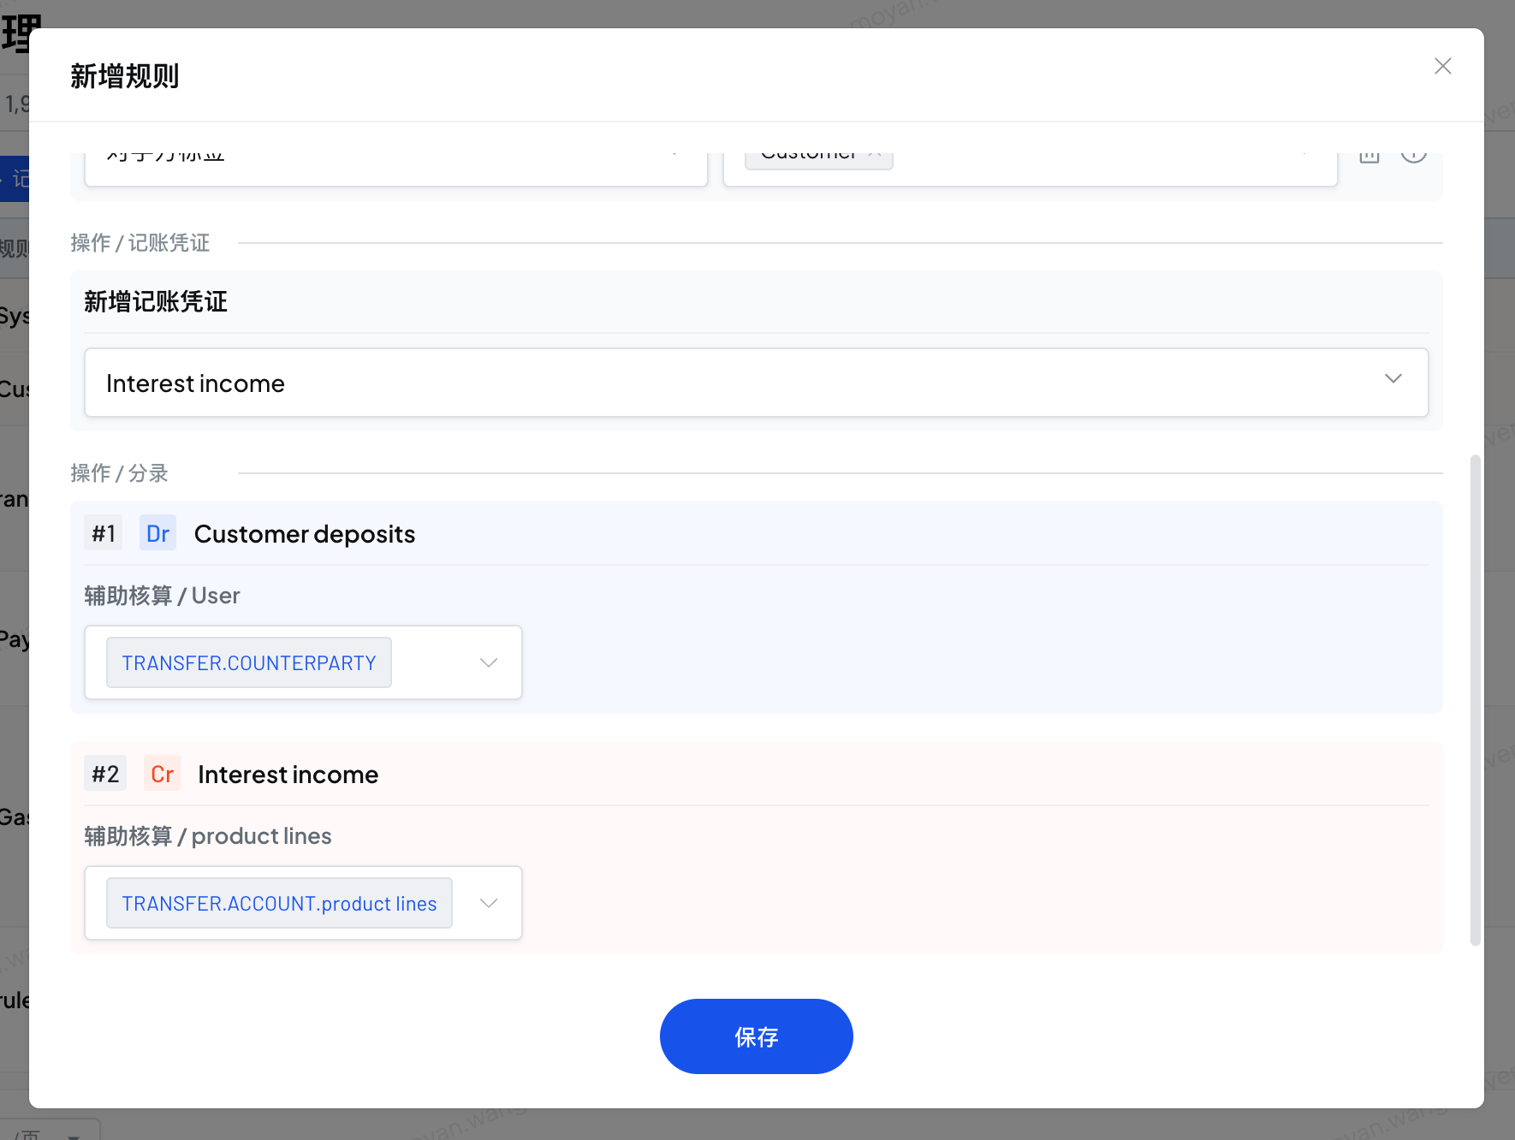Close the 新增规则 dialog
This screenshot has width=1515, height=1140.
1442,66
